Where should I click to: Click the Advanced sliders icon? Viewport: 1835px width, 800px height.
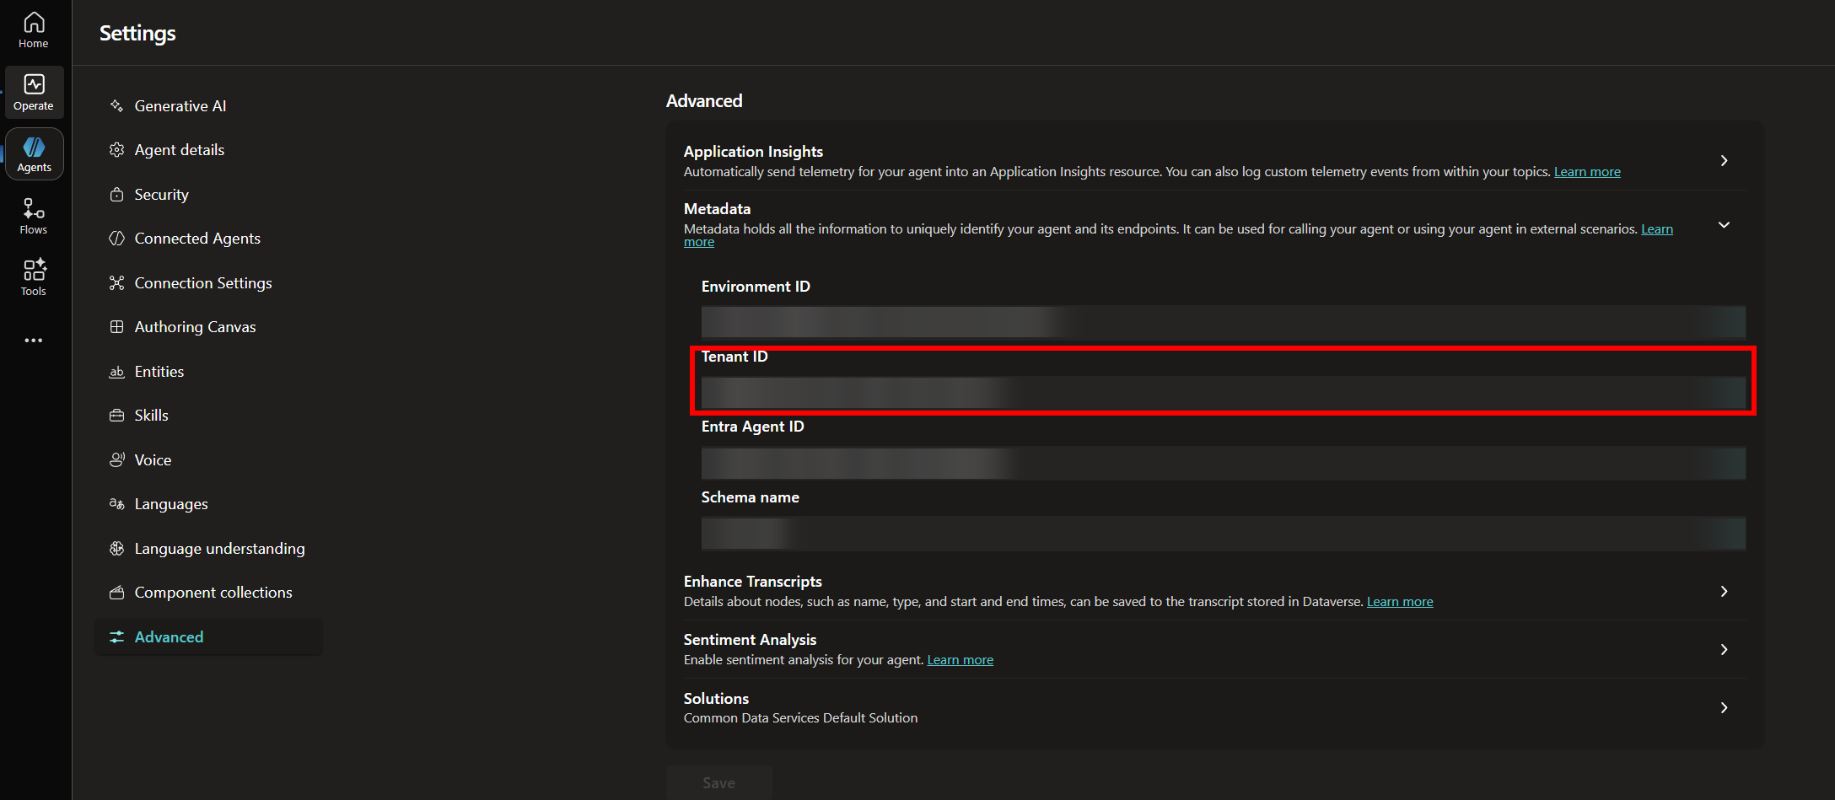tap(116, 637)
